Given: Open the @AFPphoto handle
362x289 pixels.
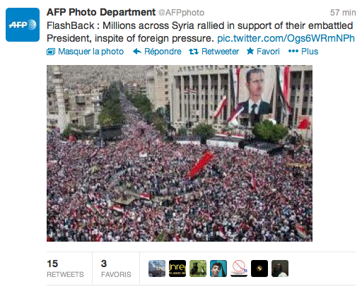Looking at the screenshot, I should click(x=181, y=13).
